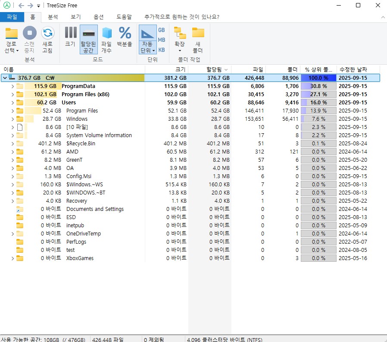Viewport: 387px width, 342px height.
Task: Click the AMD folder icon
Action: pos(20,152)
